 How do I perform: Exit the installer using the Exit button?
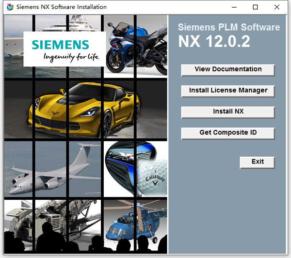[258, 162]
